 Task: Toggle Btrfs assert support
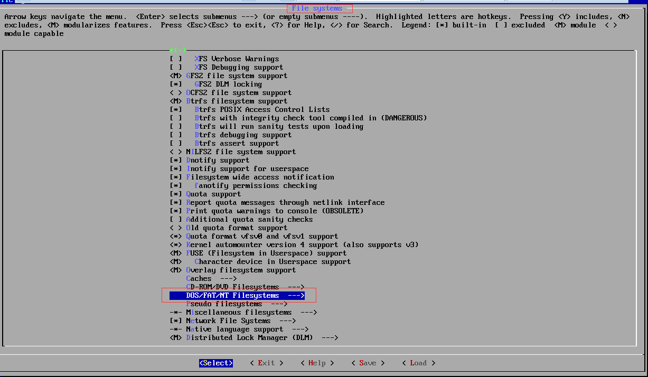point(224,143)
